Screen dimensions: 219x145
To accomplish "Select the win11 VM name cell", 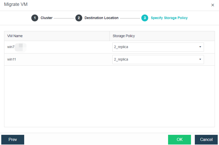I will (x=57, y=60).
